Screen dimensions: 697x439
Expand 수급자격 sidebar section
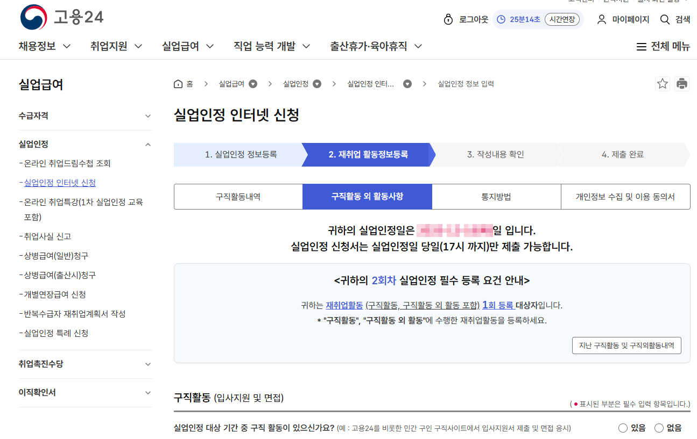[x=85, y=116]
